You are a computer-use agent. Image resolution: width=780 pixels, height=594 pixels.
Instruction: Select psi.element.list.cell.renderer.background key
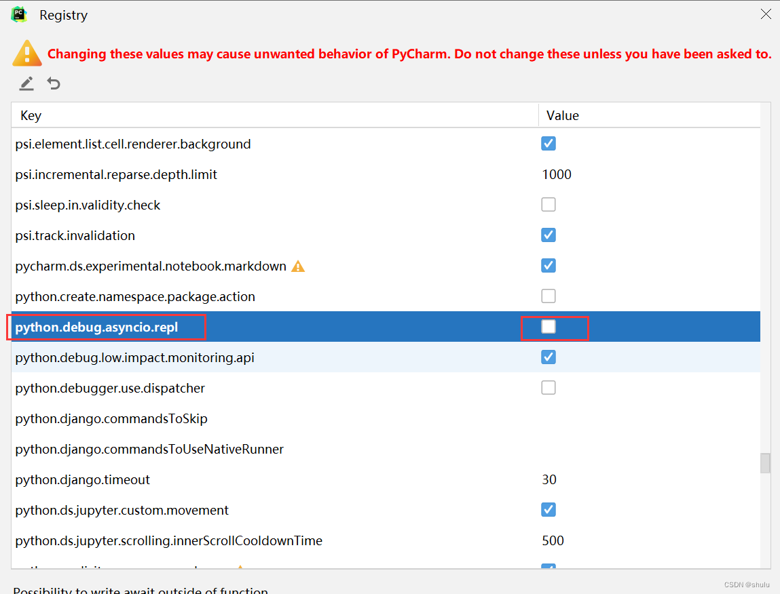click(x=133, y=144)
